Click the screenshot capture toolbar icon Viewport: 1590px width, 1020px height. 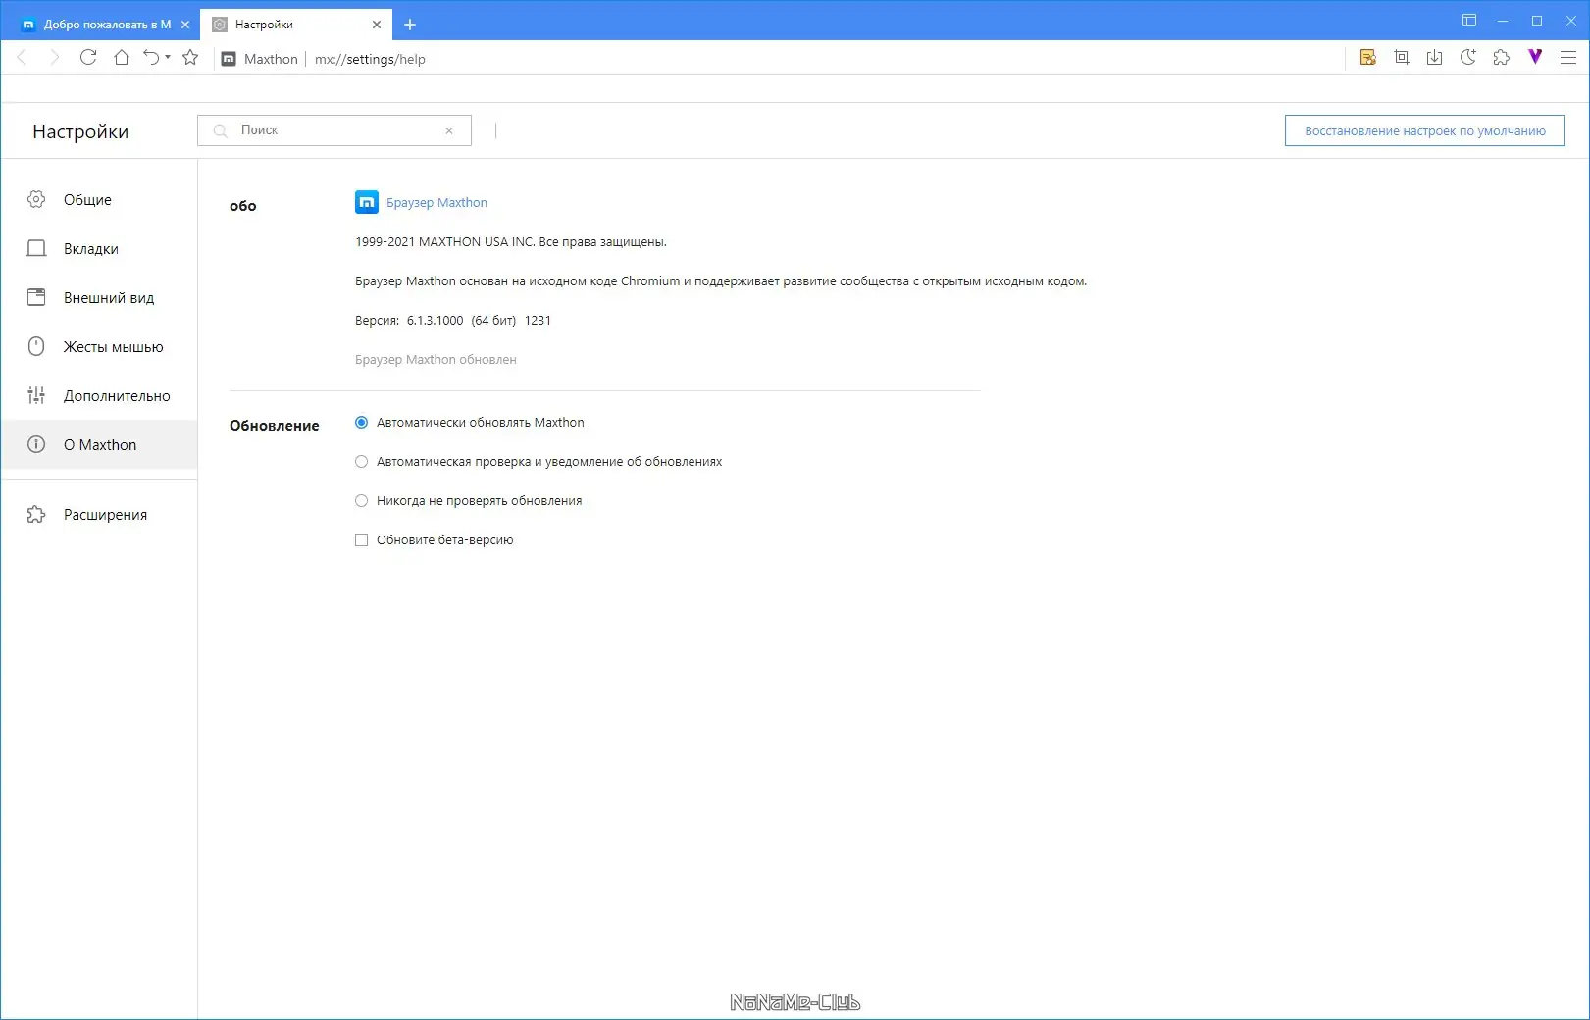[1402, 57]
